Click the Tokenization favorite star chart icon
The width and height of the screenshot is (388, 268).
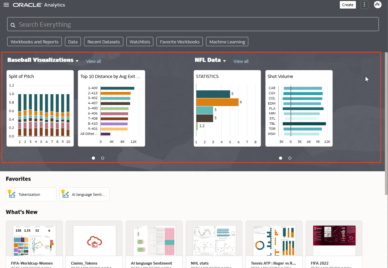pyautogui.click(x=12, y=193)
